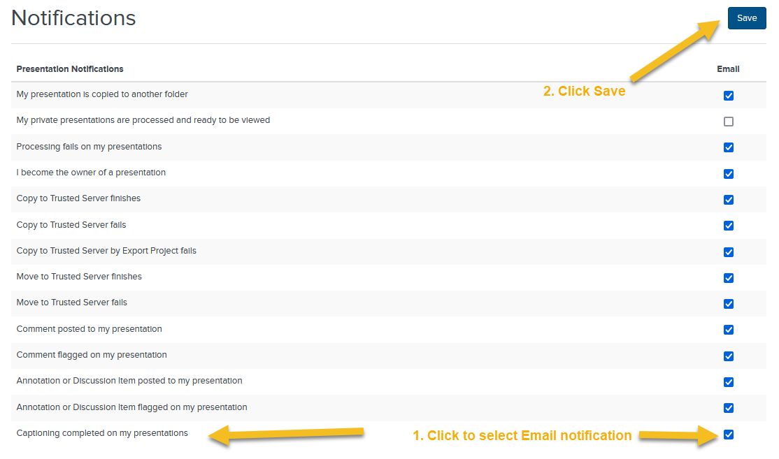Disable Comment flagged on my presentation notification

click(729, 356)
